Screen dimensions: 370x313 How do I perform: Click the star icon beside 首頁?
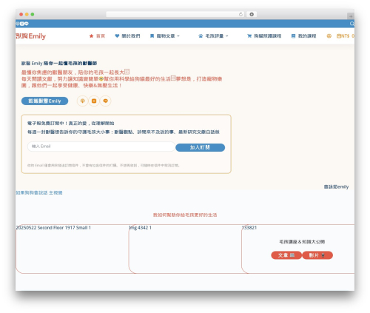[x=91, y=36]
